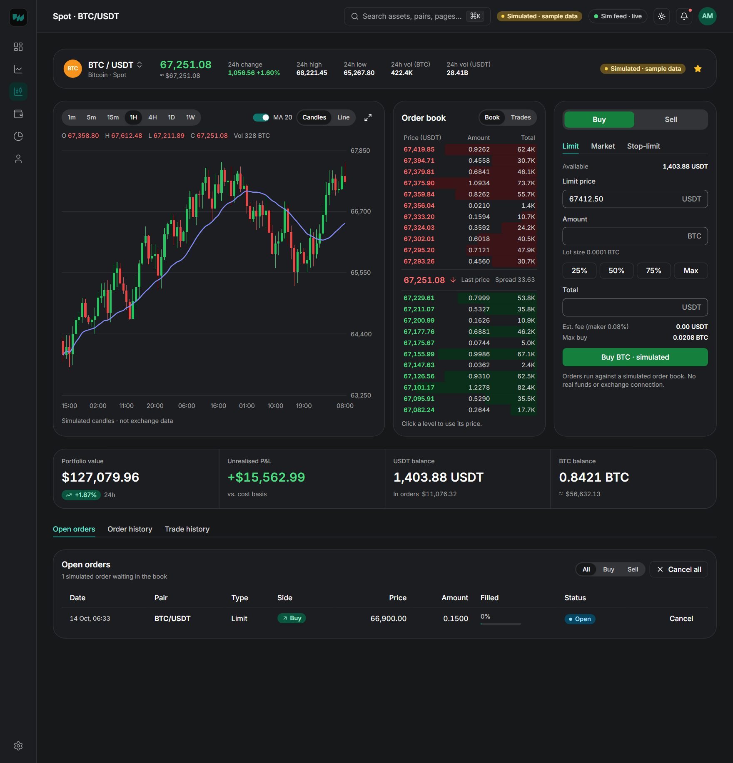Click the app logo in top-left corner

tap(18, 17)
